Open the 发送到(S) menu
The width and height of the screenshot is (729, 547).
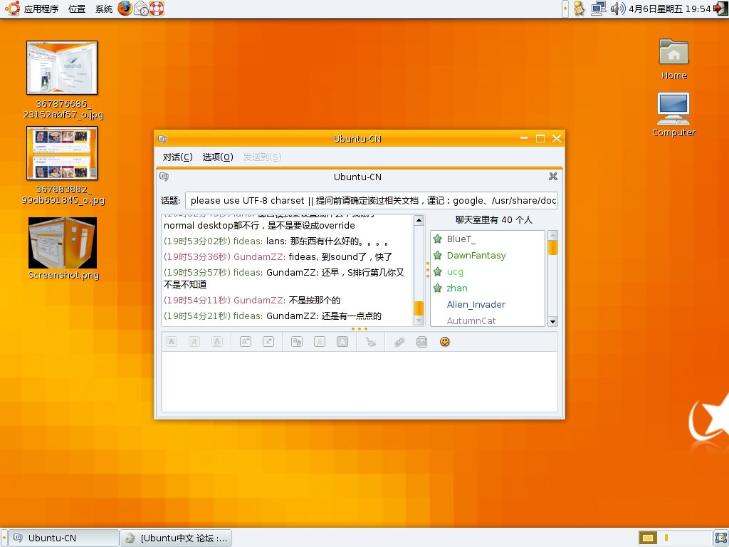coord(262,157)
